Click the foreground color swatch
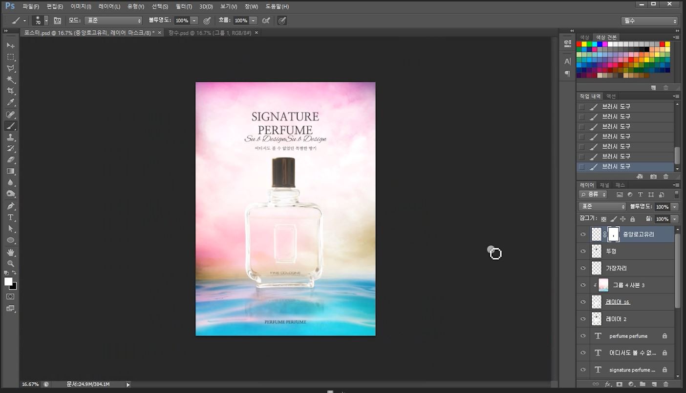Viewport: 686px width, 393px height. point(8,282)
